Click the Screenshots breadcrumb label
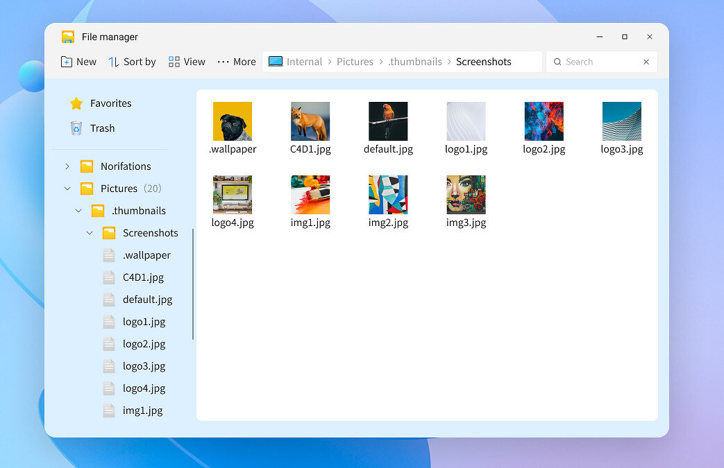 [483, 62]
